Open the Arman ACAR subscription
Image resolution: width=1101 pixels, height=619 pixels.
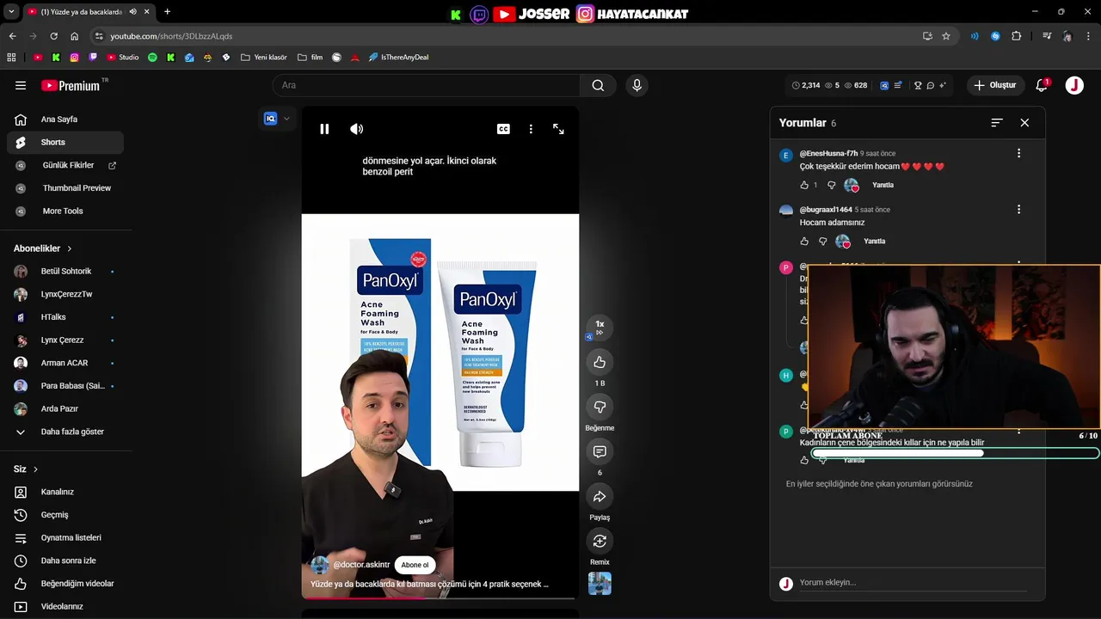pyautogui.click(x=65, y=363)
